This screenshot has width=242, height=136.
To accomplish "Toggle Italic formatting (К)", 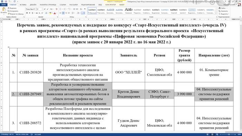I will (30, 13).
